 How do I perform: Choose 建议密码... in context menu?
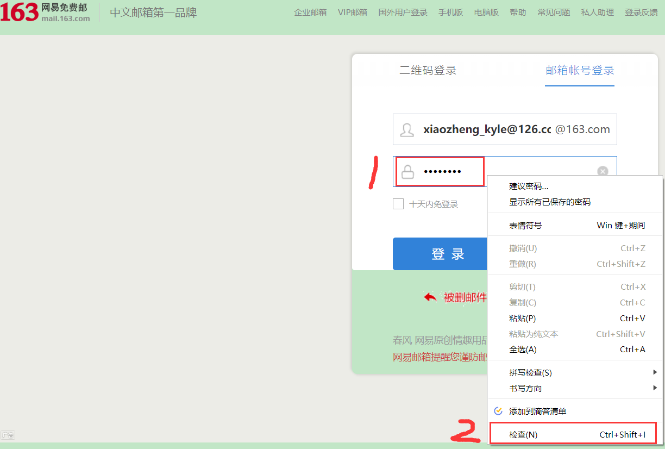point(576,186)
